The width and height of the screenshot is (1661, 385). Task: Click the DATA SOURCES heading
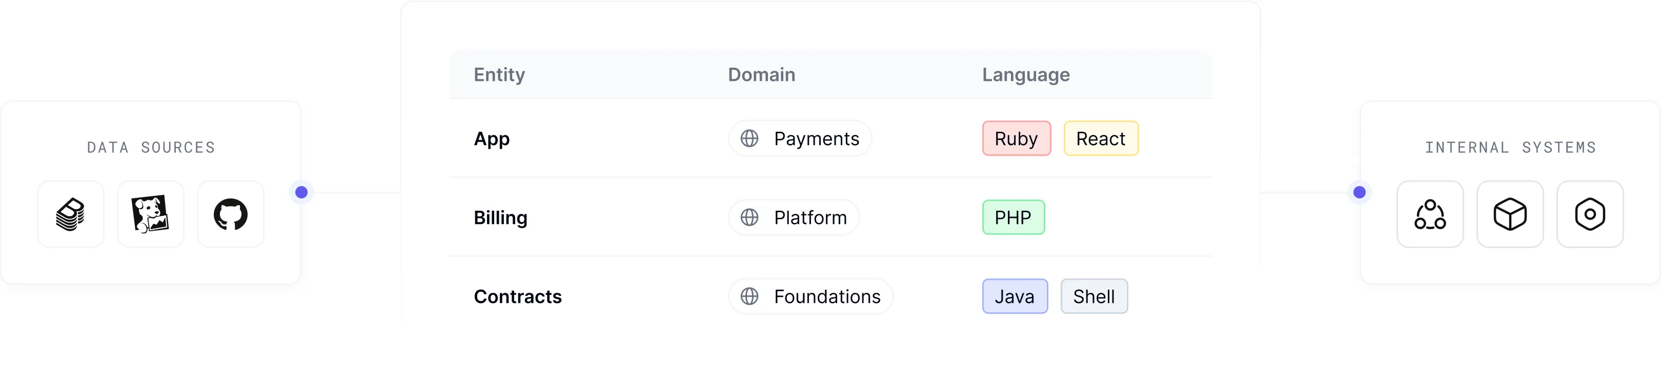(x=151, y=148)
